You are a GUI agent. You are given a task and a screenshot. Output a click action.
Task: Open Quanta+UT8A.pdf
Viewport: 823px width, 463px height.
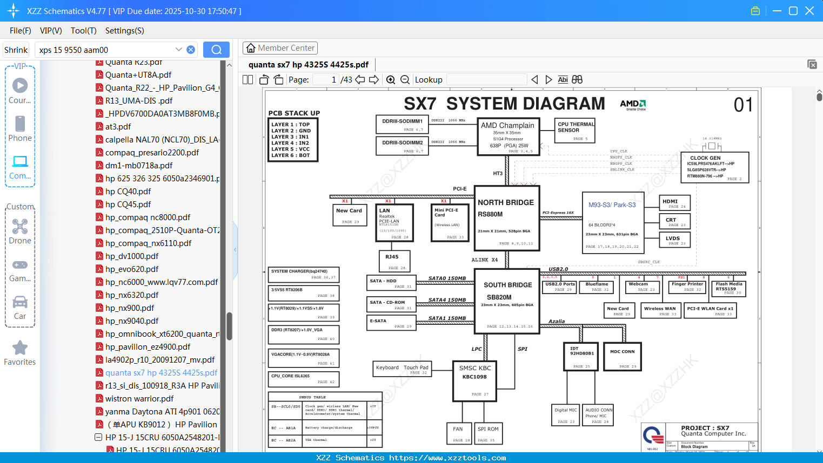click(138, 74)
